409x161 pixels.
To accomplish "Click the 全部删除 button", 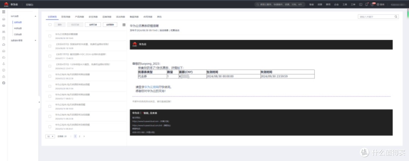I will click(x=110, y=25).
